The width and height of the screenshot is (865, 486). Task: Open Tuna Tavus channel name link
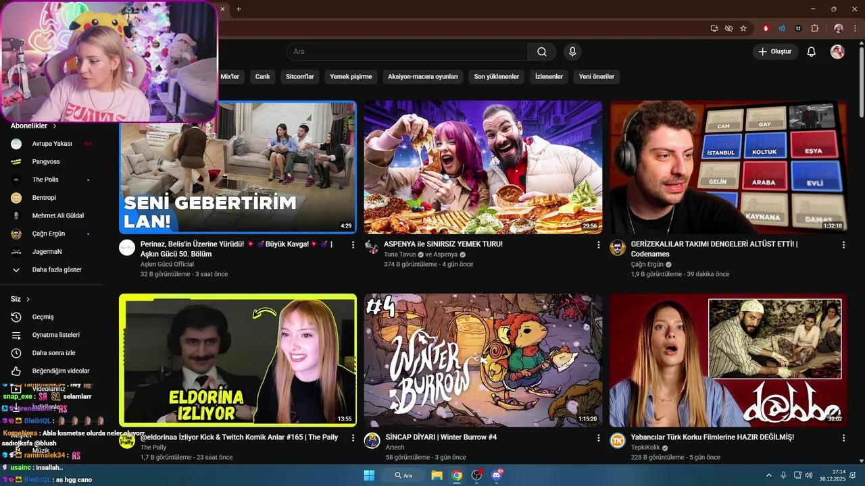coord(400,254)
